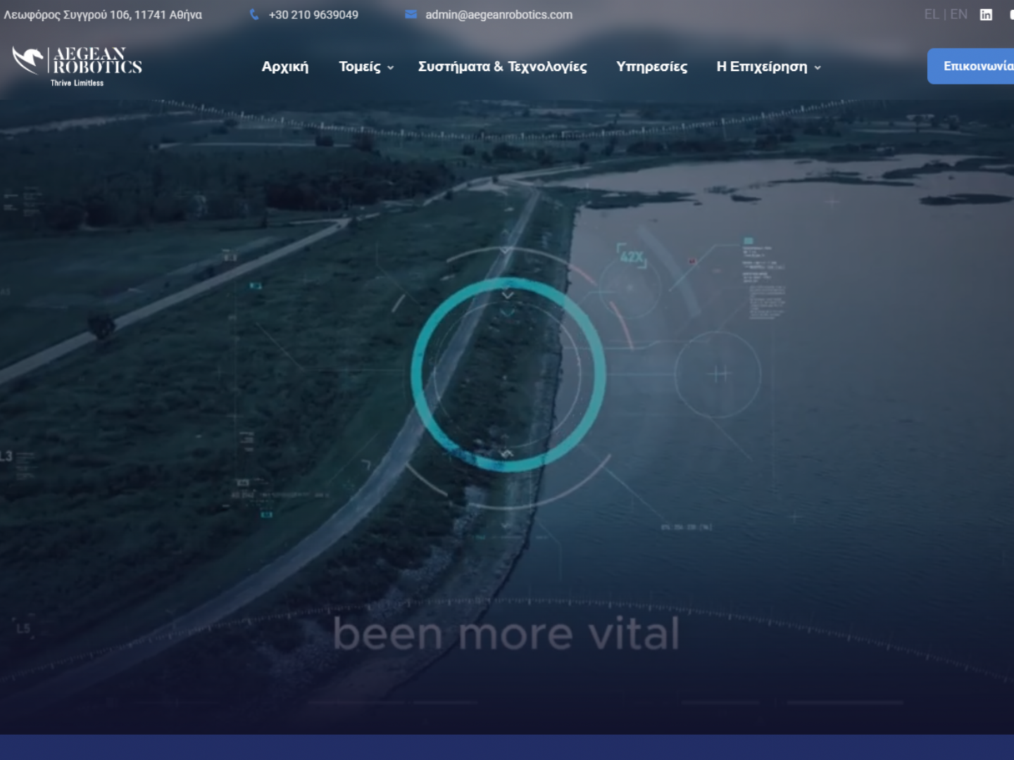Image resolution: width=1014 pixels, height=760 pixels.
Task: Switch site language to EN
Action: coord(958,15)
